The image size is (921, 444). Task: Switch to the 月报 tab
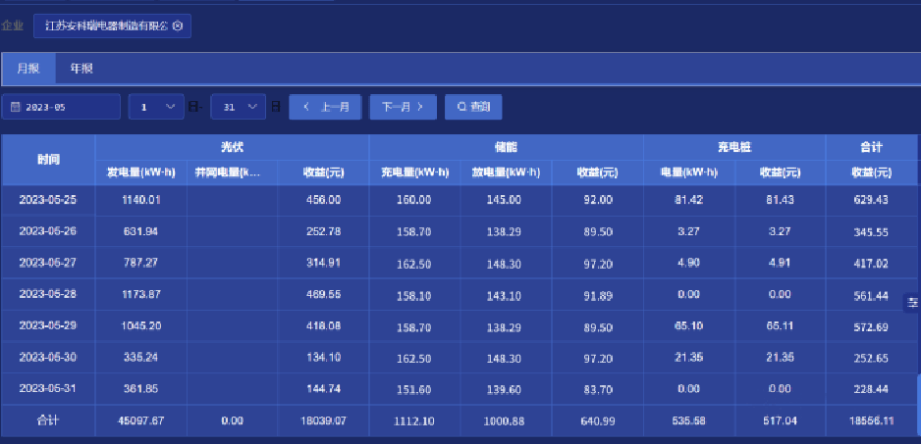tap(28, 69)
